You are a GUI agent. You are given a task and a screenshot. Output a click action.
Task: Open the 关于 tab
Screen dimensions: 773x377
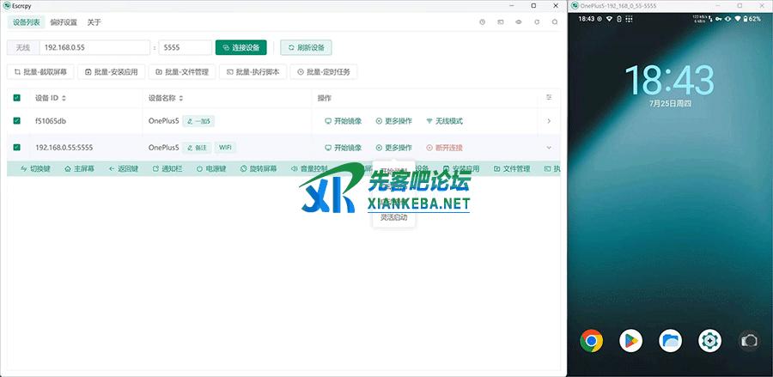point(94,22)
